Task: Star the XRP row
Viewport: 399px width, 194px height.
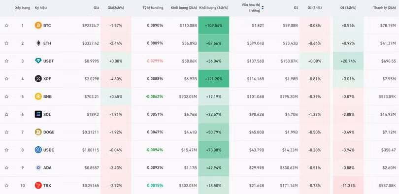Action: tap(6, 79)
